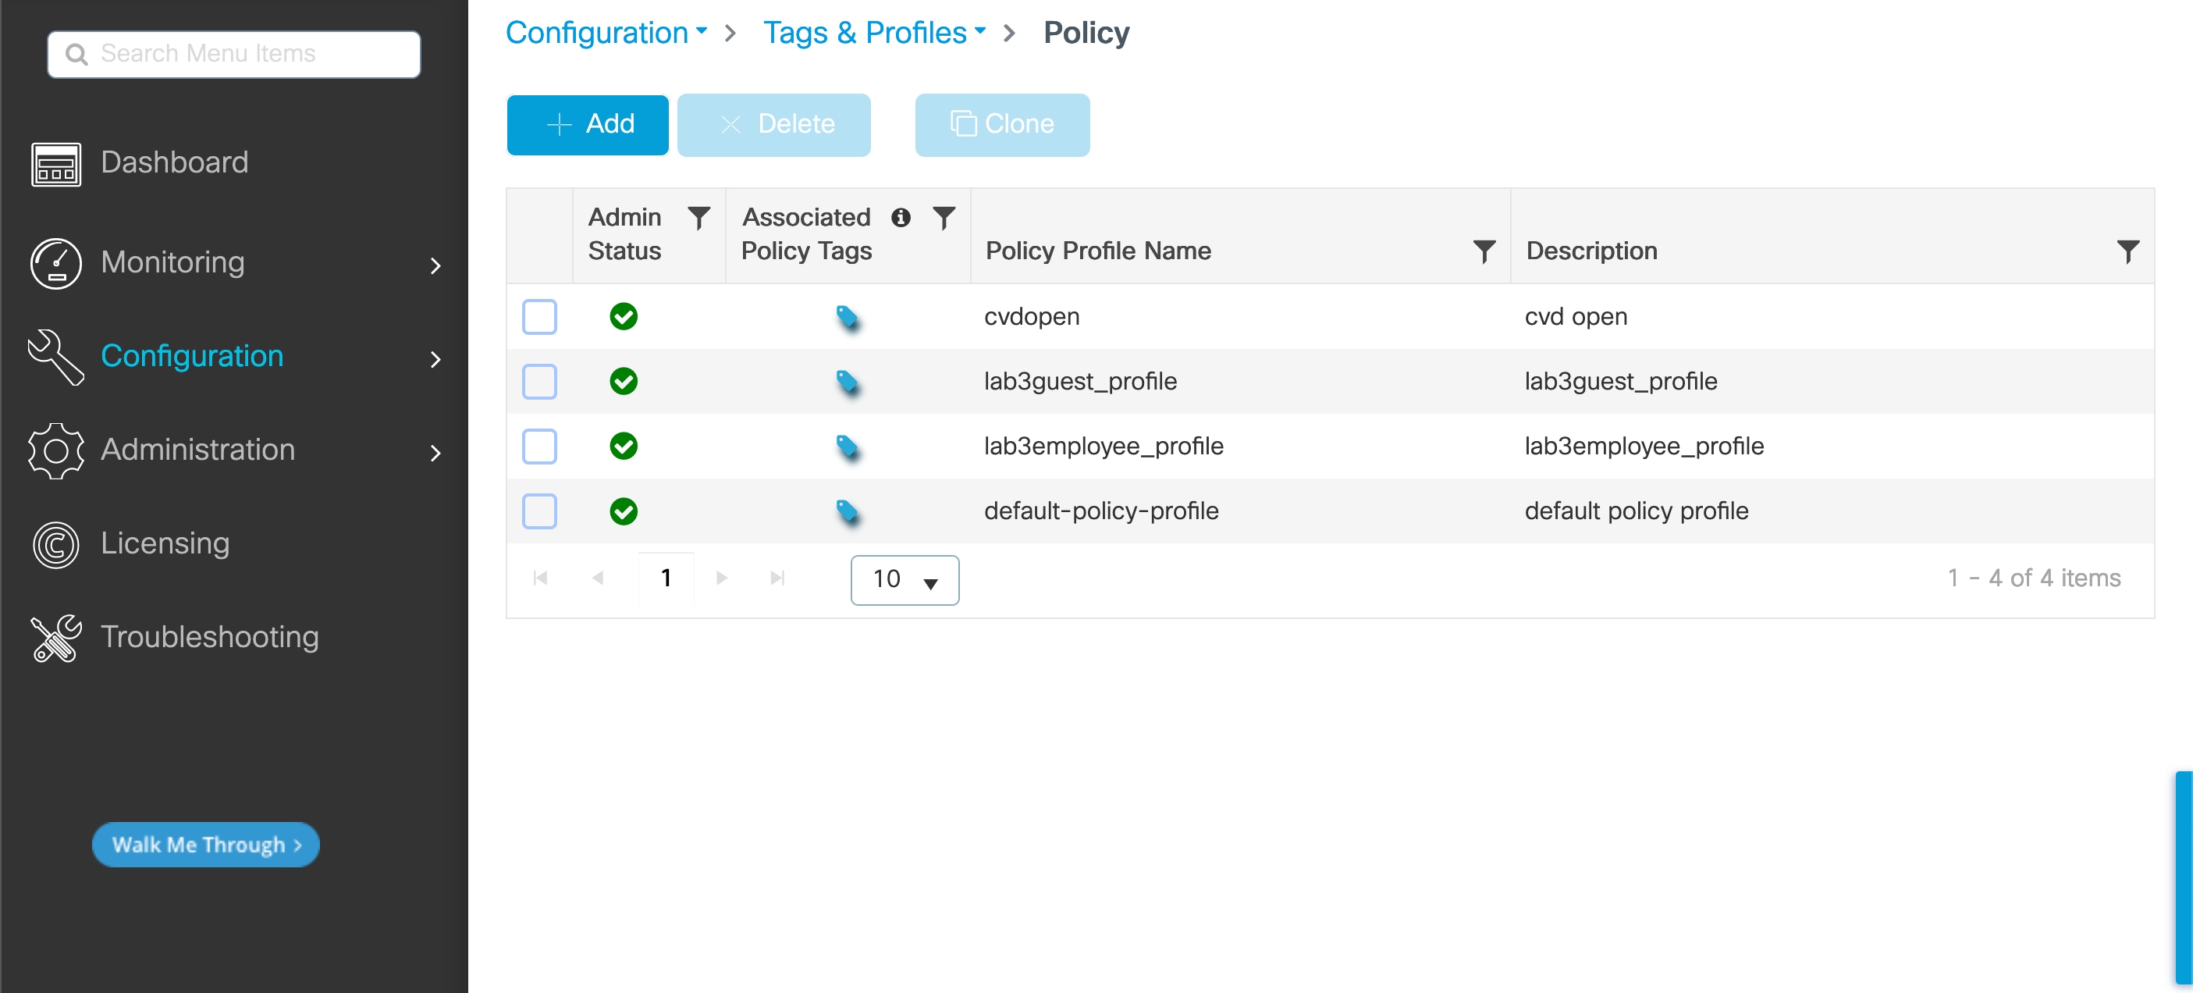Viewport: 2193px width, 993px height.
Task: Click the Licensing copyright-symbol icon
Action: [x=56, y=544]
